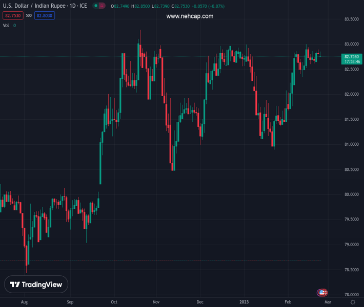The height and width of the screenshot is (307, 364).
Task: Open chart settings gear icon
Action: point(353,302)
